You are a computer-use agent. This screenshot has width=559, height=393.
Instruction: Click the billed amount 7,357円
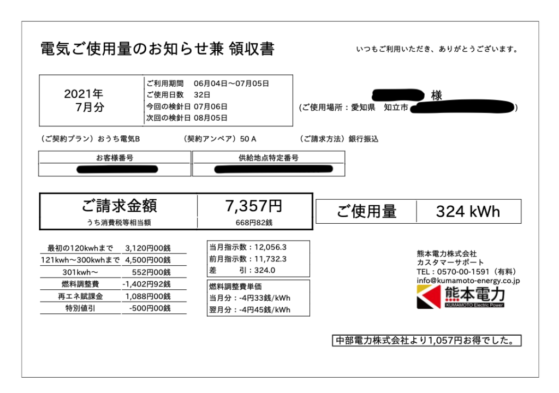[254, 206]
